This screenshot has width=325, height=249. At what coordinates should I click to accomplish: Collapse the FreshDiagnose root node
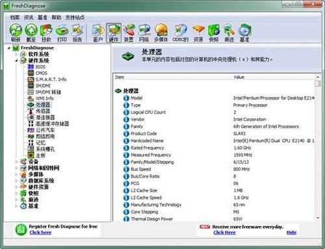(9, 48)
